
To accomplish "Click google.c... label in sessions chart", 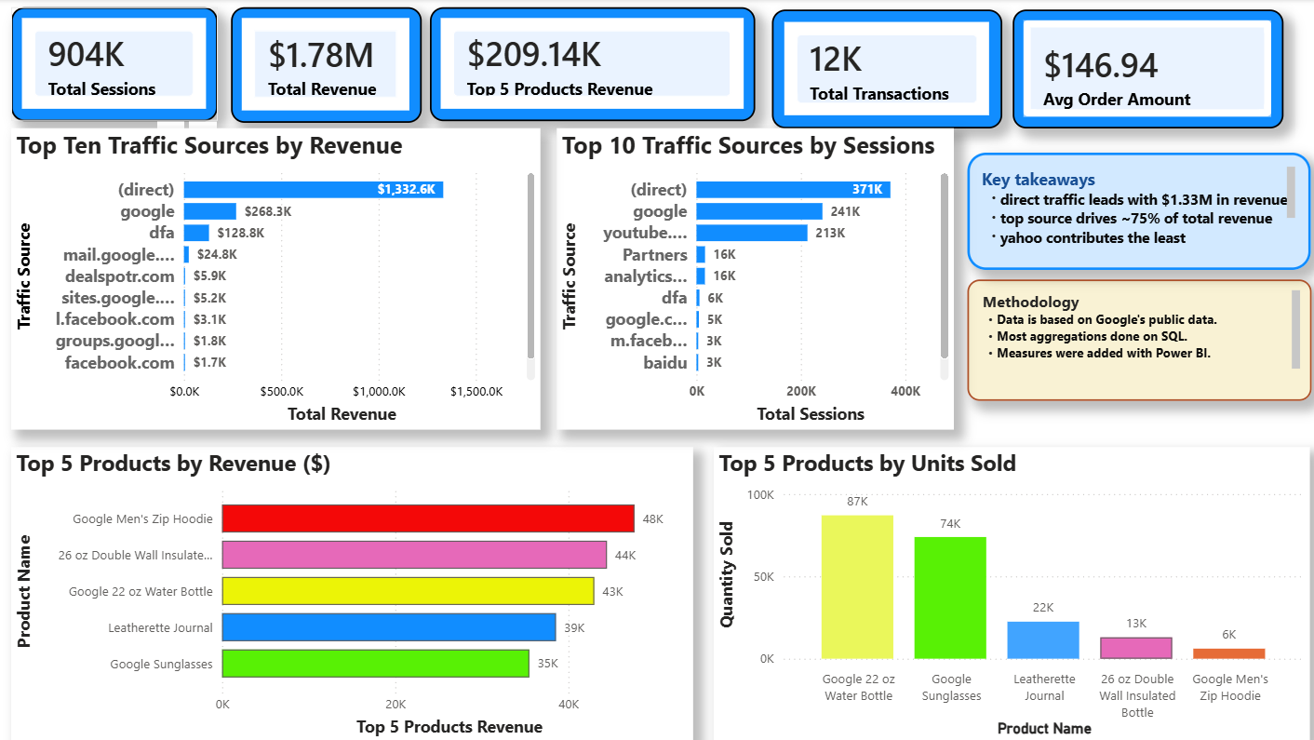I will coord(646,319).
